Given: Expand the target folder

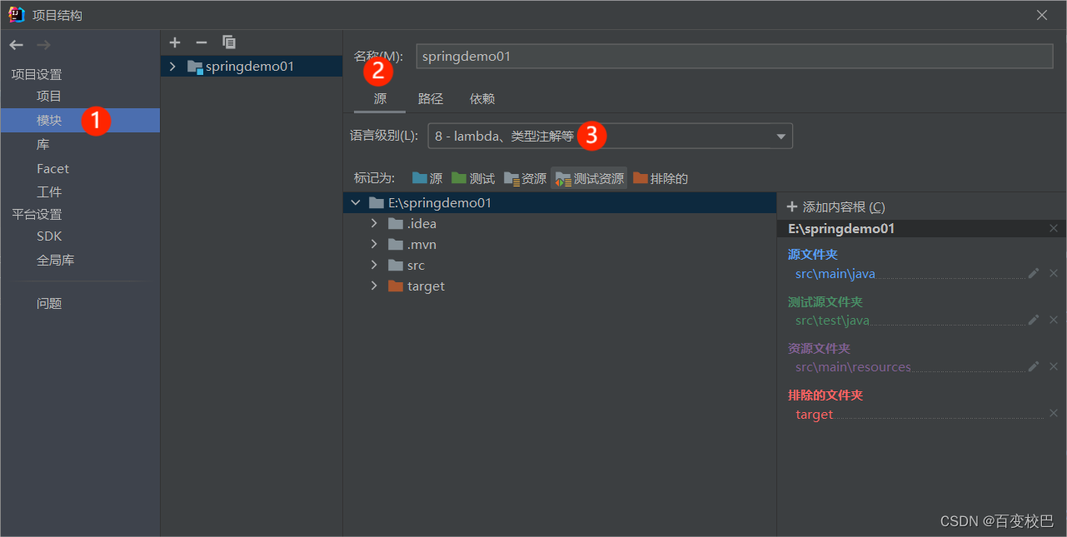Looking at the screenshot, I should point(375,286).
